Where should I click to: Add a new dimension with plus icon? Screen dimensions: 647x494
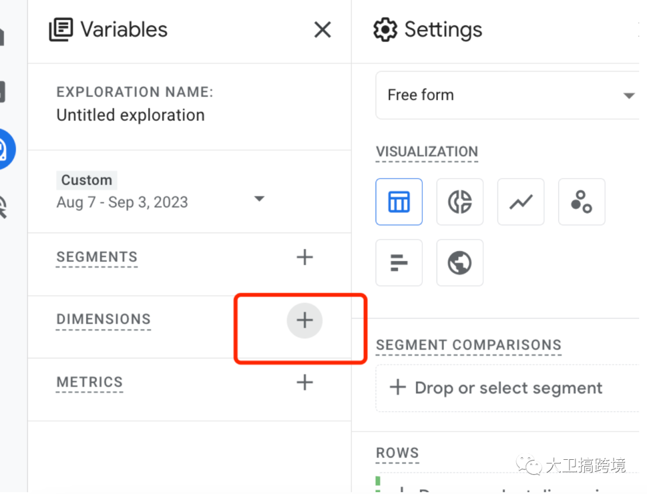click(x=305, y=320)
